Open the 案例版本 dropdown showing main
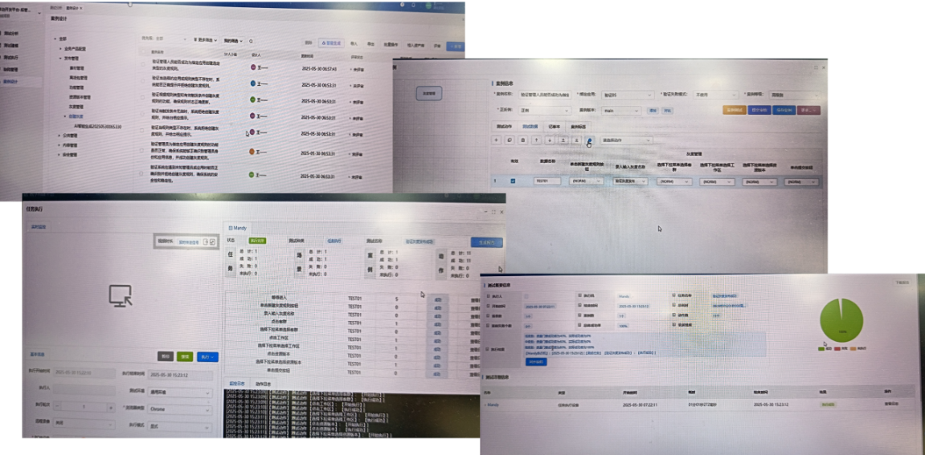Viewport: 925px width, 455px height. click(x=620, y=110)
